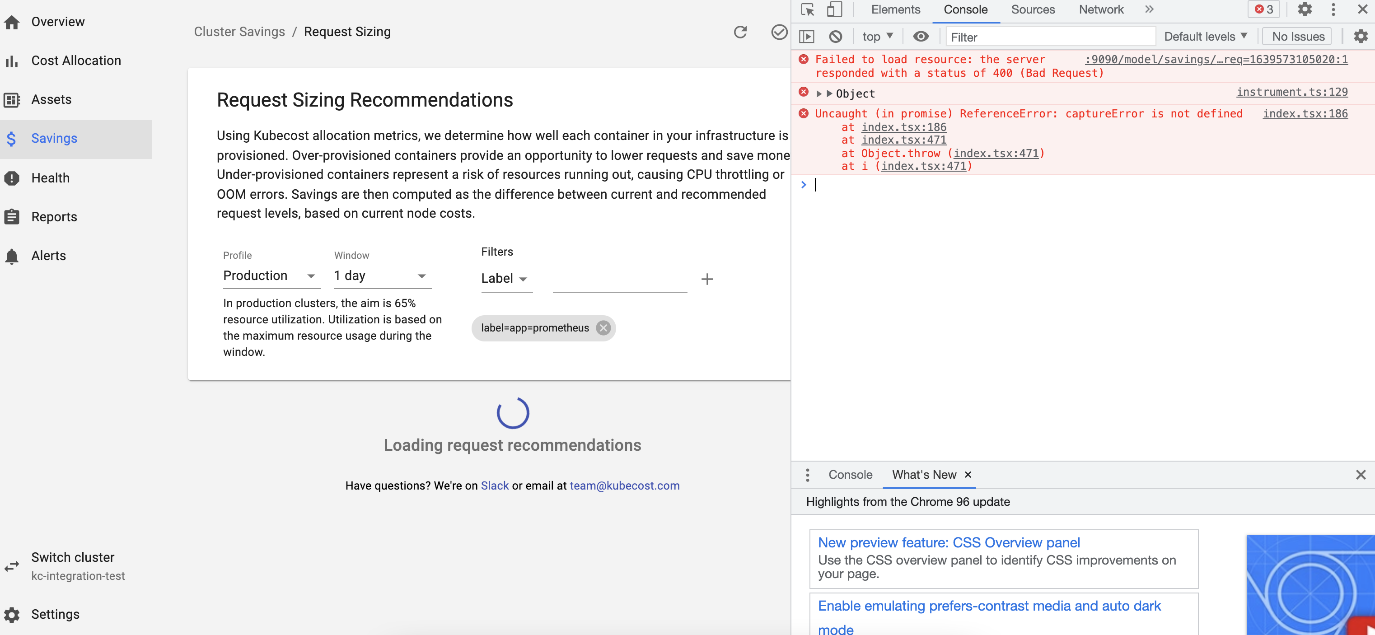Toggle the device toolbar in DevTools
1375x635 pixels.
tap(834, 9)
